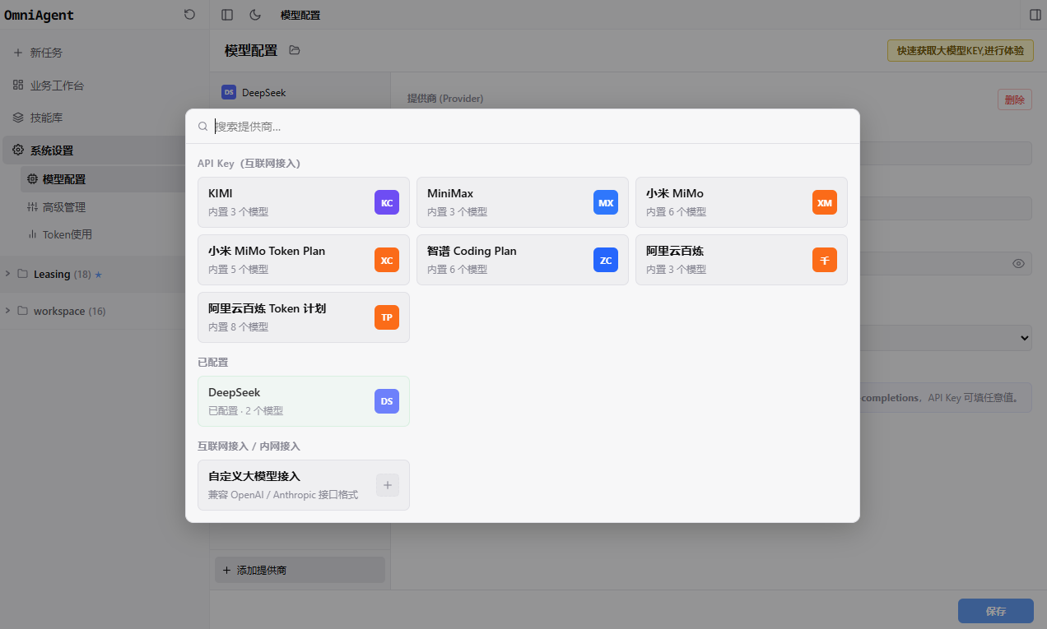
Task: Click the layers icon for 技能库
Action: [18, 118]
